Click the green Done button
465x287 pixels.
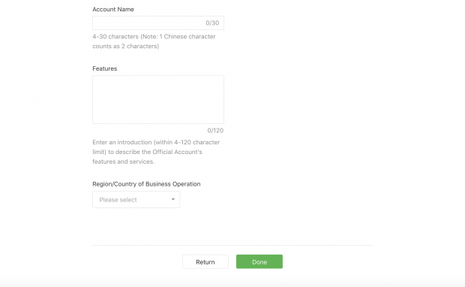point(259,261)
